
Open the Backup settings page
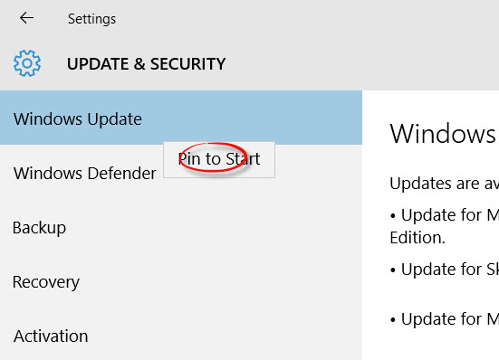[x=181, y=228]
